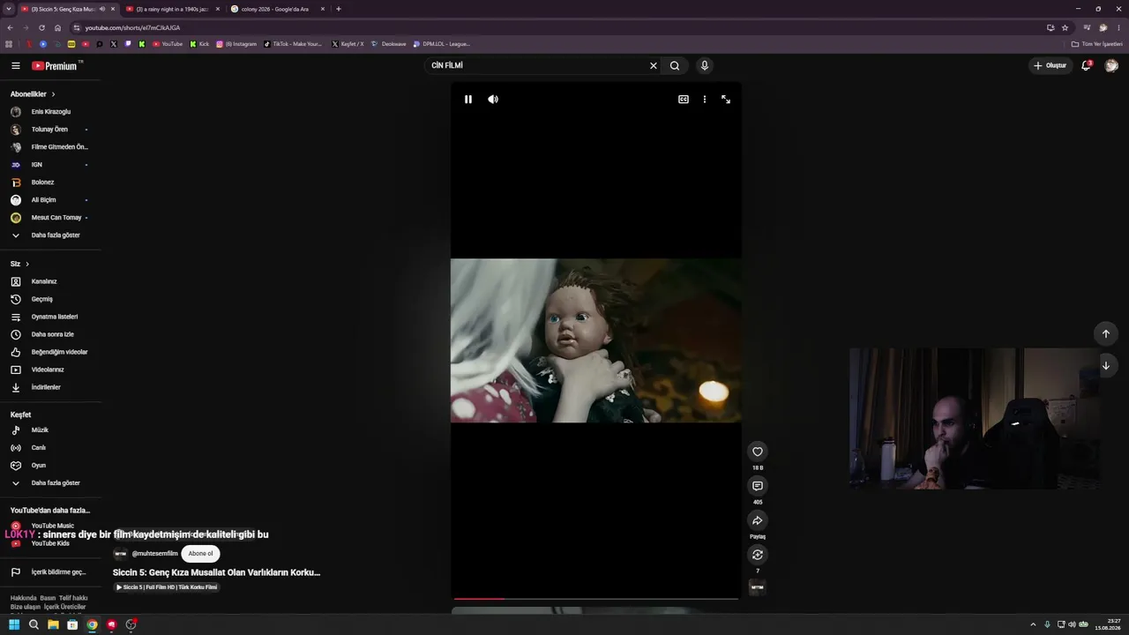Open the YouTube account avatar menu
The image size is (1129, 635).
pyautogui.click(x=1111, y=65)
